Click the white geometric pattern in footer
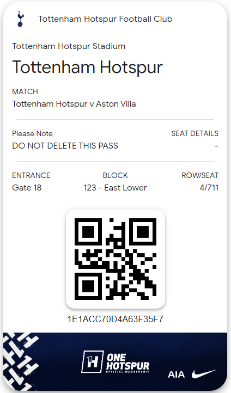The height and width of the screenshot is (393, 231). (x=21, y=361)
